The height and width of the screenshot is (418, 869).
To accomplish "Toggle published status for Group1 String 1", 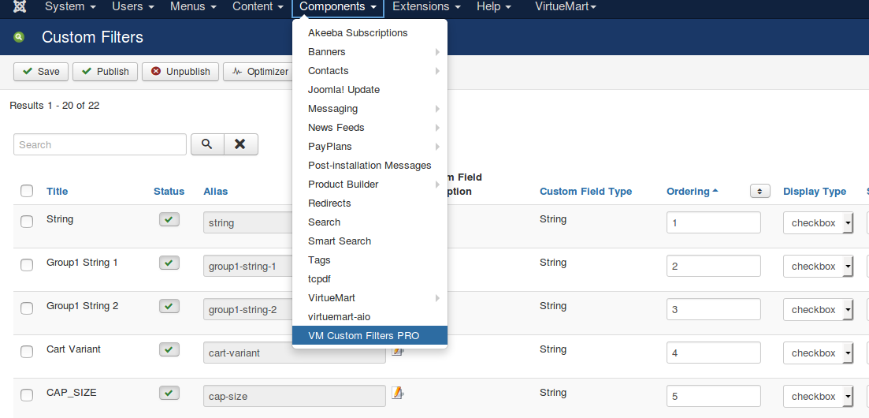I will [x=169, y=263].
